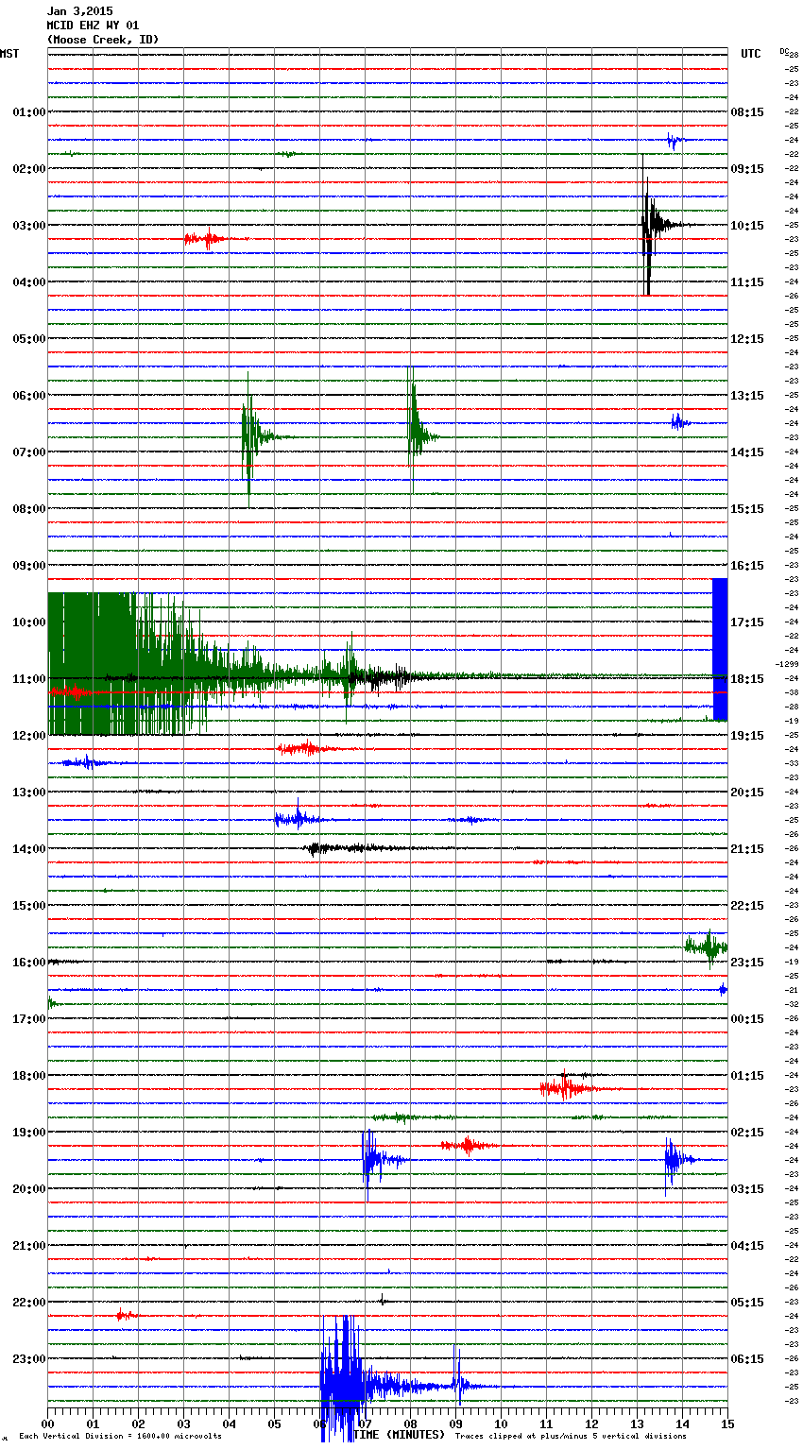Click the 12:00 MST time label
The height and width of the screenshot is (1449, 803).
(29, 735)
